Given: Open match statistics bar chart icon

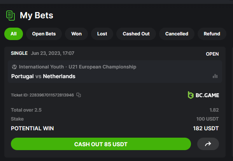Looking at the screenshot, I should coord(215,76).
